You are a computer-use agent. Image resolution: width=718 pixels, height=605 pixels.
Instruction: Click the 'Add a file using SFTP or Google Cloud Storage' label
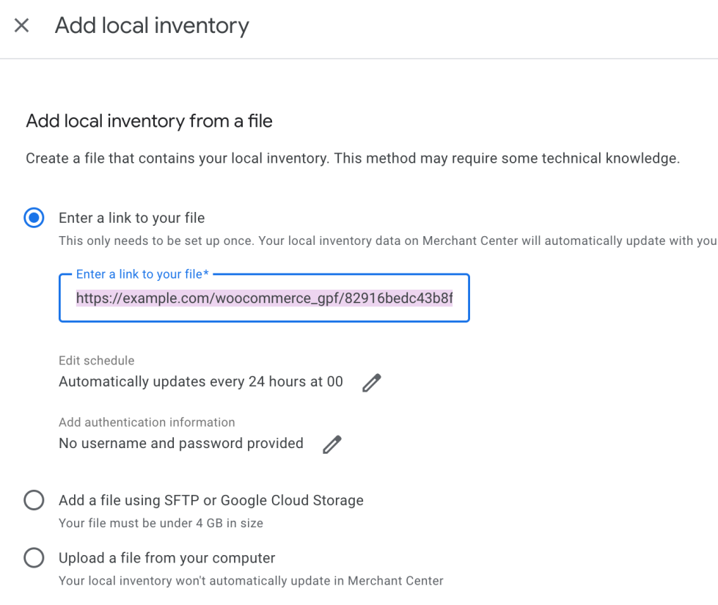[211, 500]
